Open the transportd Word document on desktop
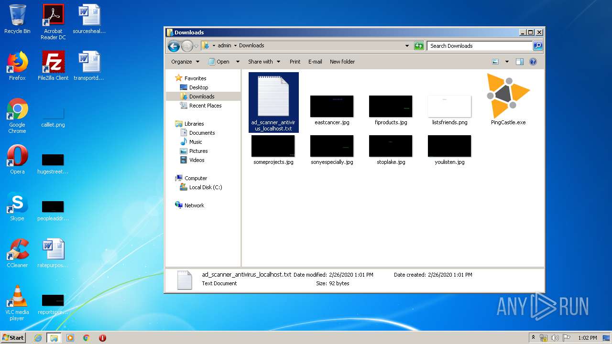 (89, 66)
